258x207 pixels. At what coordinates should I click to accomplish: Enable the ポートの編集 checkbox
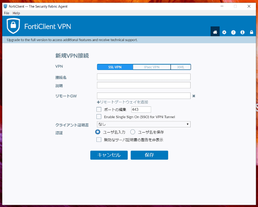tap(99, 109)
